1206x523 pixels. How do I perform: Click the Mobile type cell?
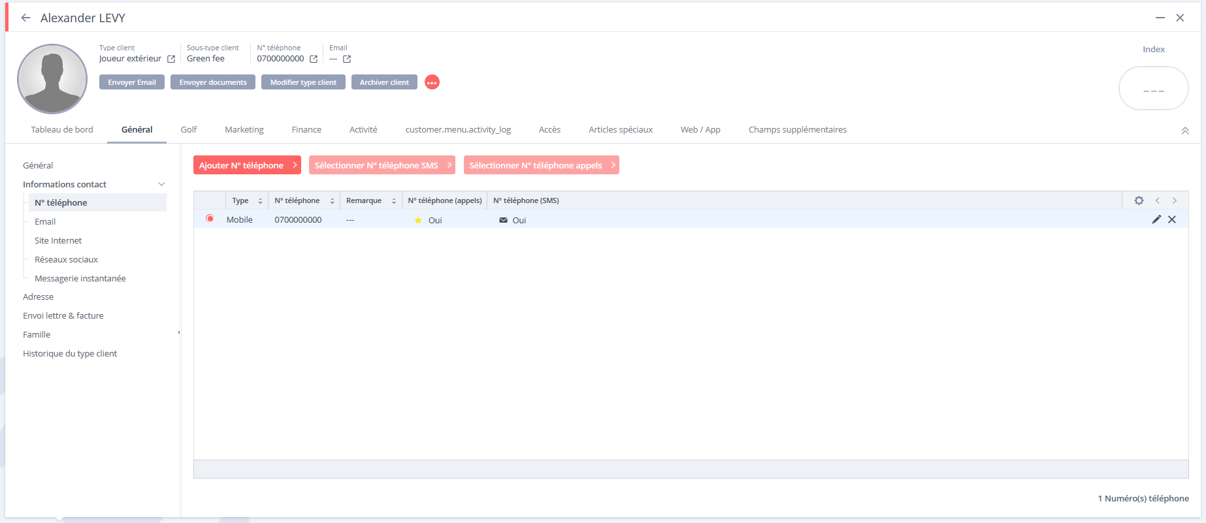239,220
